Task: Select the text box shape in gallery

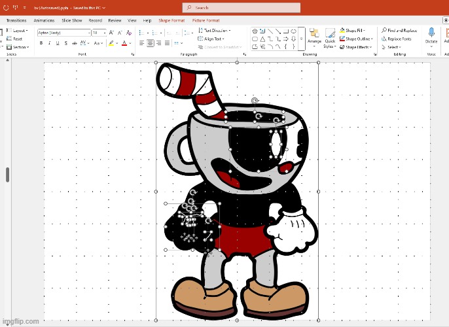Action: coord(262,31)
